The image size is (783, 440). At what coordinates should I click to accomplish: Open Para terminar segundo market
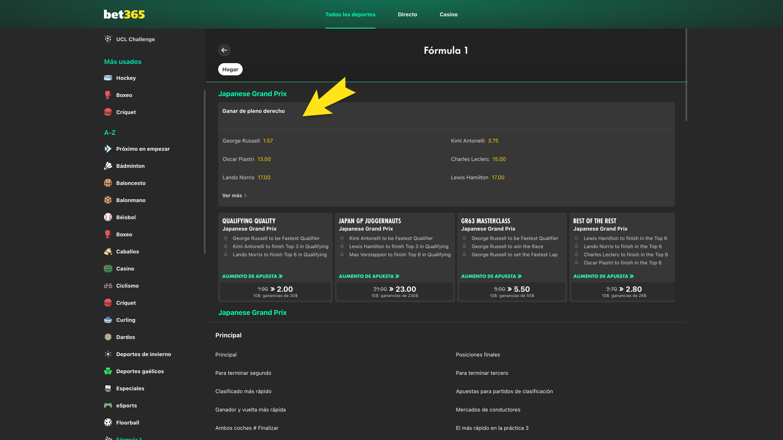pos(243,373)
